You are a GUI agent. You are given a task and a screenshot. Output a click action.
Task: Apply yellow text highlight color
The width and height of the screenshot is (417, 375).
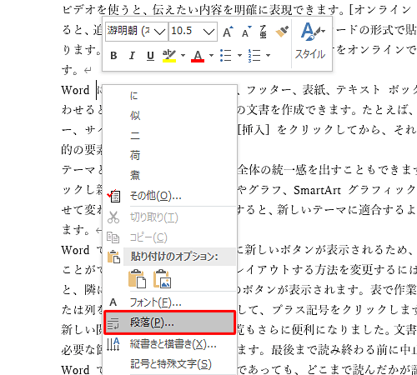[x=169, y=56]
